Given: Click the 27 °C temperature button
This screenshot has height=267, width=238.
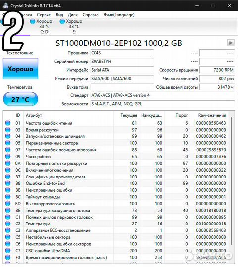Looking at the screenshot, I should tap(20, 99).
